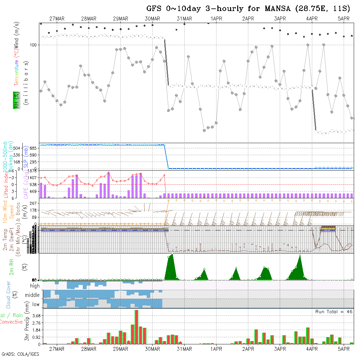Select the low cloud cover row label
This screenshot has width=357, height=357.
[36, 304]
